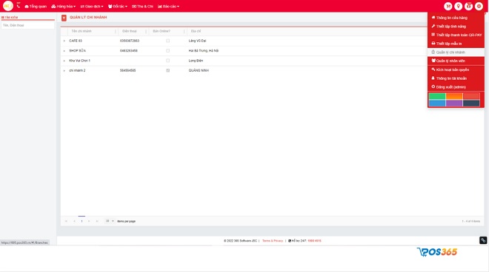The width and height of the screenshot is (489, 272).
Task: Pick the green theme color swatch
Action: click(x=437, y=96)
